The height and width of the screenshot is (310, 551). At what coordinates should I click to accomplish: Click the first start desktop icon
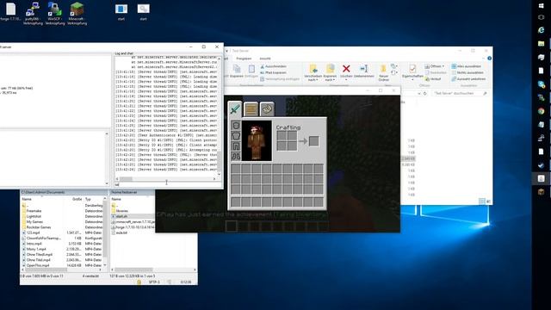point(121,11)
